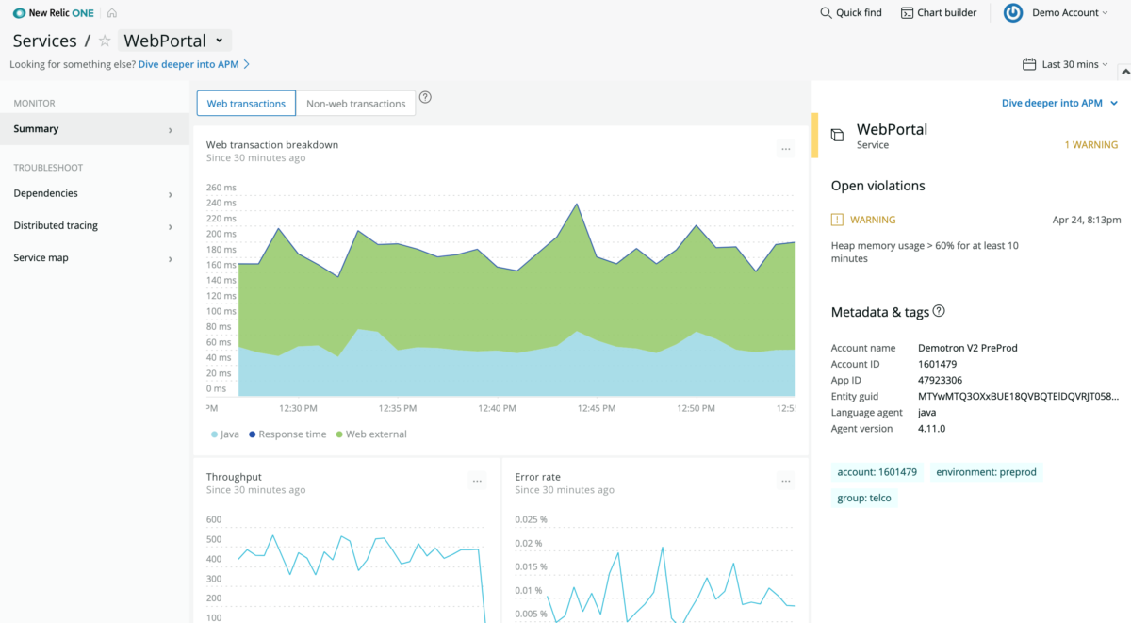Image resolution: width=1131 pixels, height=623 pixels.
Task: Click the warning exclamation icon
Action: coord(837,220)
